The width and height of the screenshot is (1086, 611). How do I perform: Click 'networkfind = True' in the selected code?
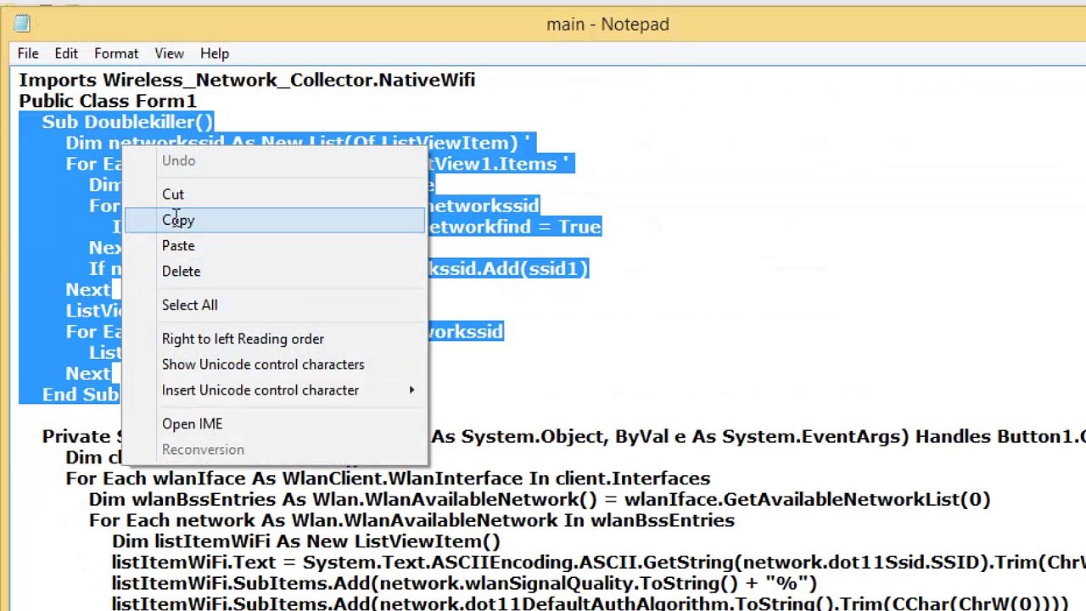(513, 227)
